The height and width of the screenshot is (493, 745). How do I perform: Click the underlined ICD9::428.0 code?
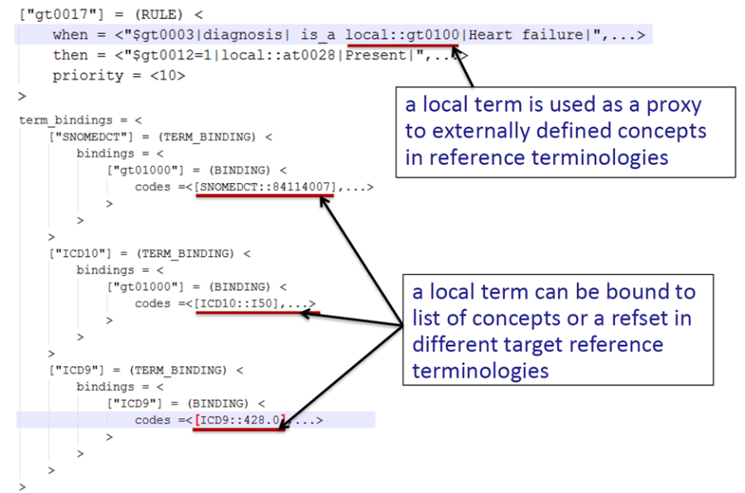point(242,420)
